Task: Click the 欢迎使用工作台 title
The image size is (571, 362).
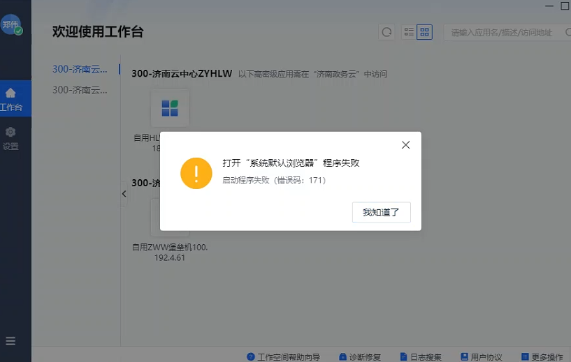Action: pos(98,31)
